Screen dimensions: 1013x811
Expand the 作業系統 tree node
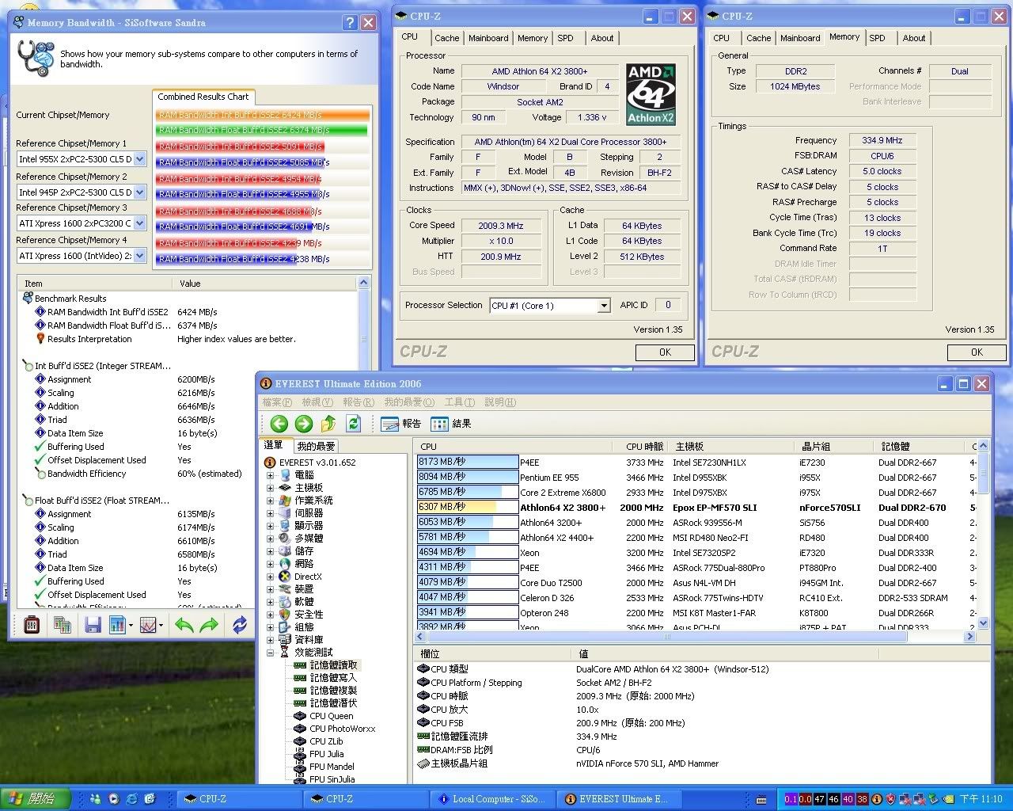coord(270,501)
